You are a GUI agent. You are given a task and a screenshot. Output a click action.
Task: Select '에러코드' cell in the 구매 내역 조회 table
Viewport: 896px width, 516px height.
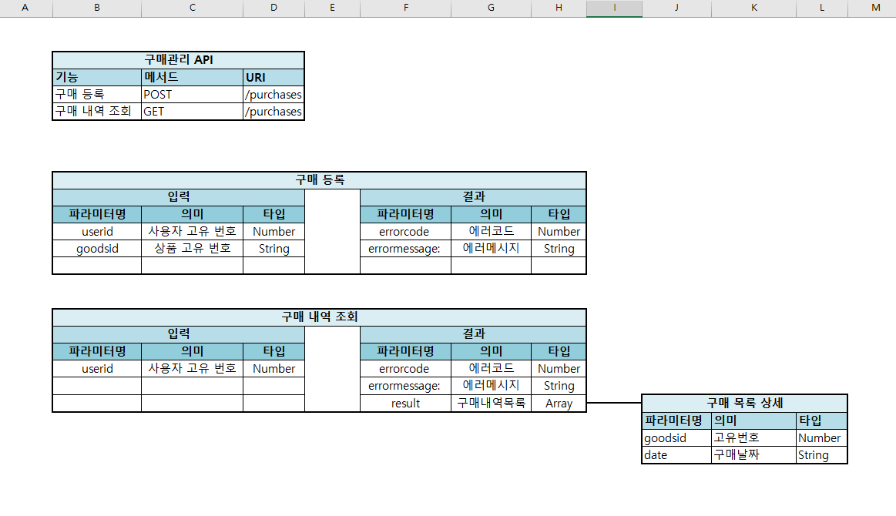tap(491, 369)
